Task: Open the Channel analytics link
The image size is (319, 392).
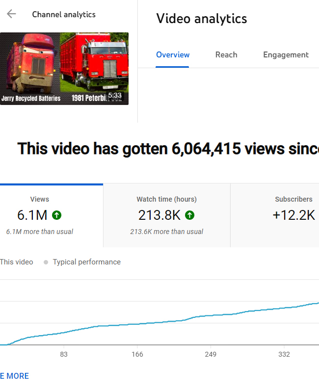Action: click(x=64, y=14)
